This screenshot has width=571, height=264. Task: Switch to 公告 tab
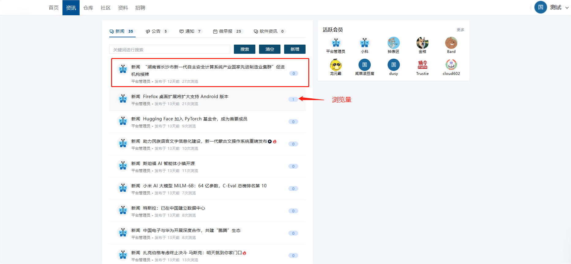[x=156, y=31]
